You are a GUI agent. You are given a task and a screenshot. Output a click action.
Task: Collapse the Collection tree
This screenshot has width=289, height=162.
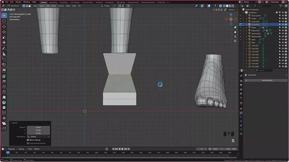(x=244, y=13)
